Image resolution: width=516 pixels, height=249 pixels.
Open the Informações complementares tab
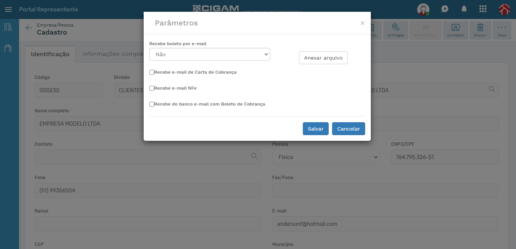[x=112, y=54]
